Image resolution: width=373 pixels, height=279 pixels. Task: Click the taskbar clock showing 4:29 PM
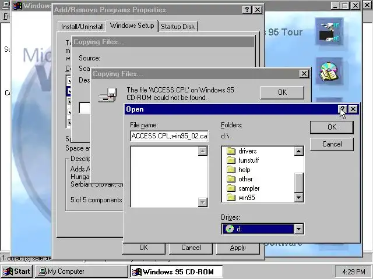[353, 271]
